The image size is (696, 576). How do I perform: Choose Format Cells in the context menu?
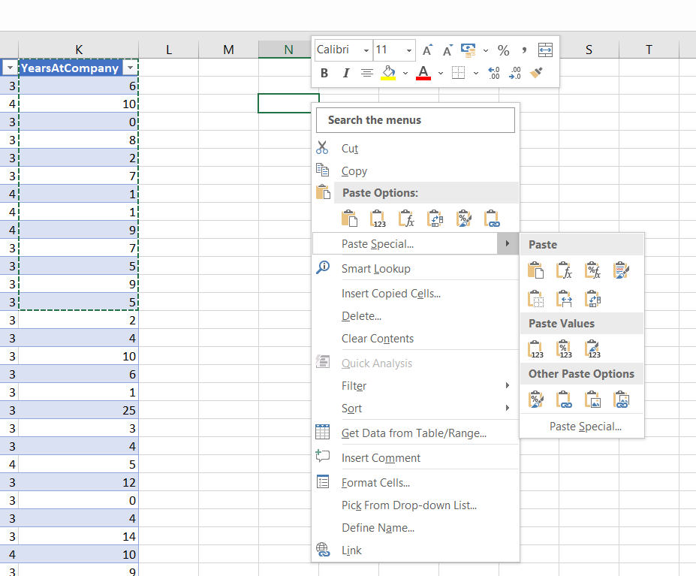(x=375, y=483)
